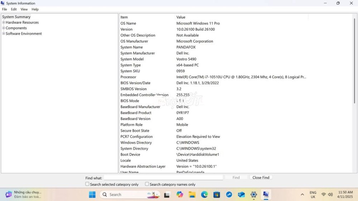Click the taskbar Search box
358x201 pixels.
[x=130, y=195]
